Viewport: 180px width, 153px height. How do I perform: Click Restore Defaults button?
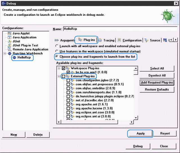point(157,89)
